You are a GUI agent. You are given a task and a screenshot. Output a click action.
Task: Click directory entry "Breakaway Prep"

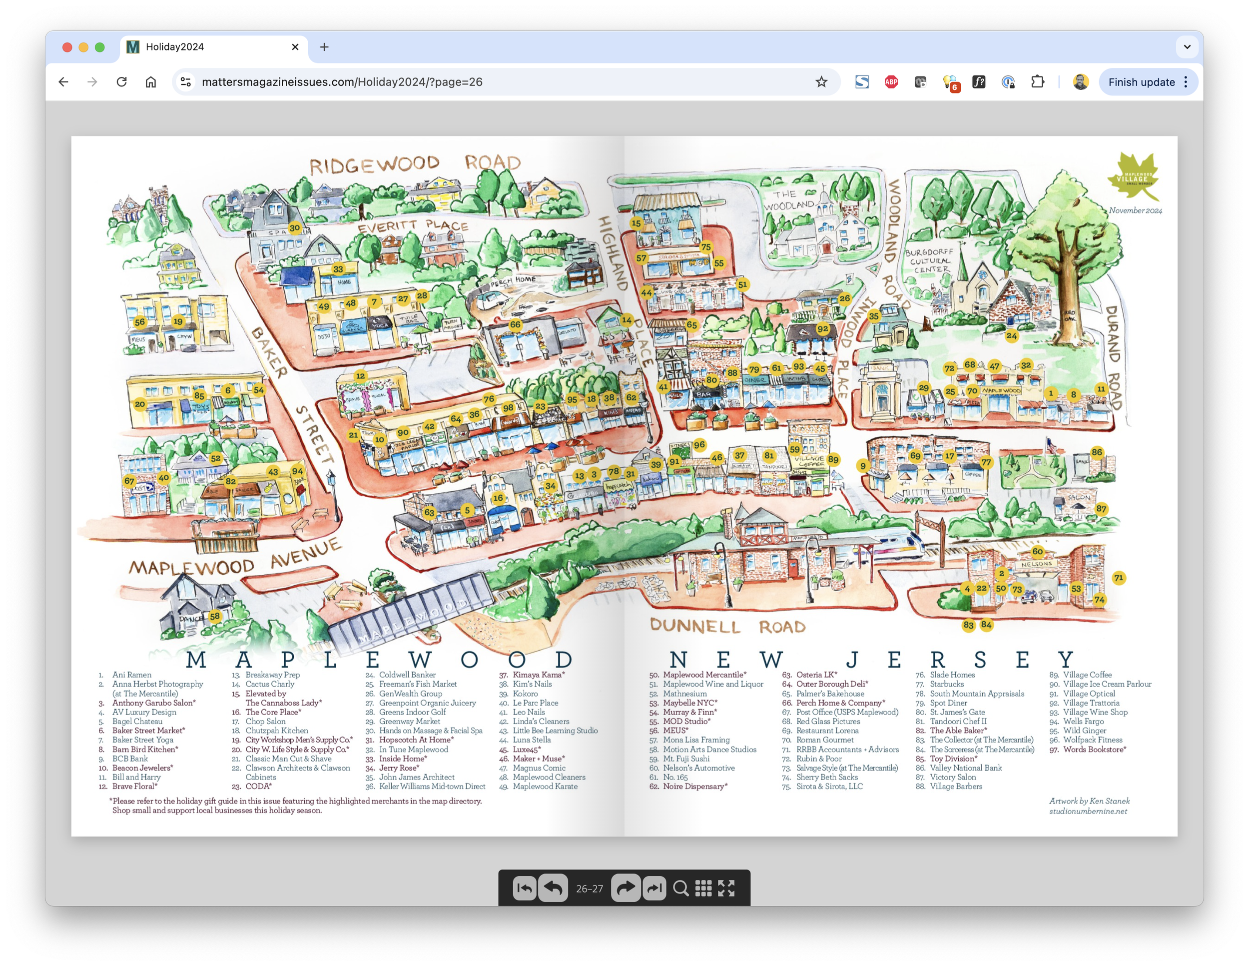pyautogui.click(x=272, y=675)
